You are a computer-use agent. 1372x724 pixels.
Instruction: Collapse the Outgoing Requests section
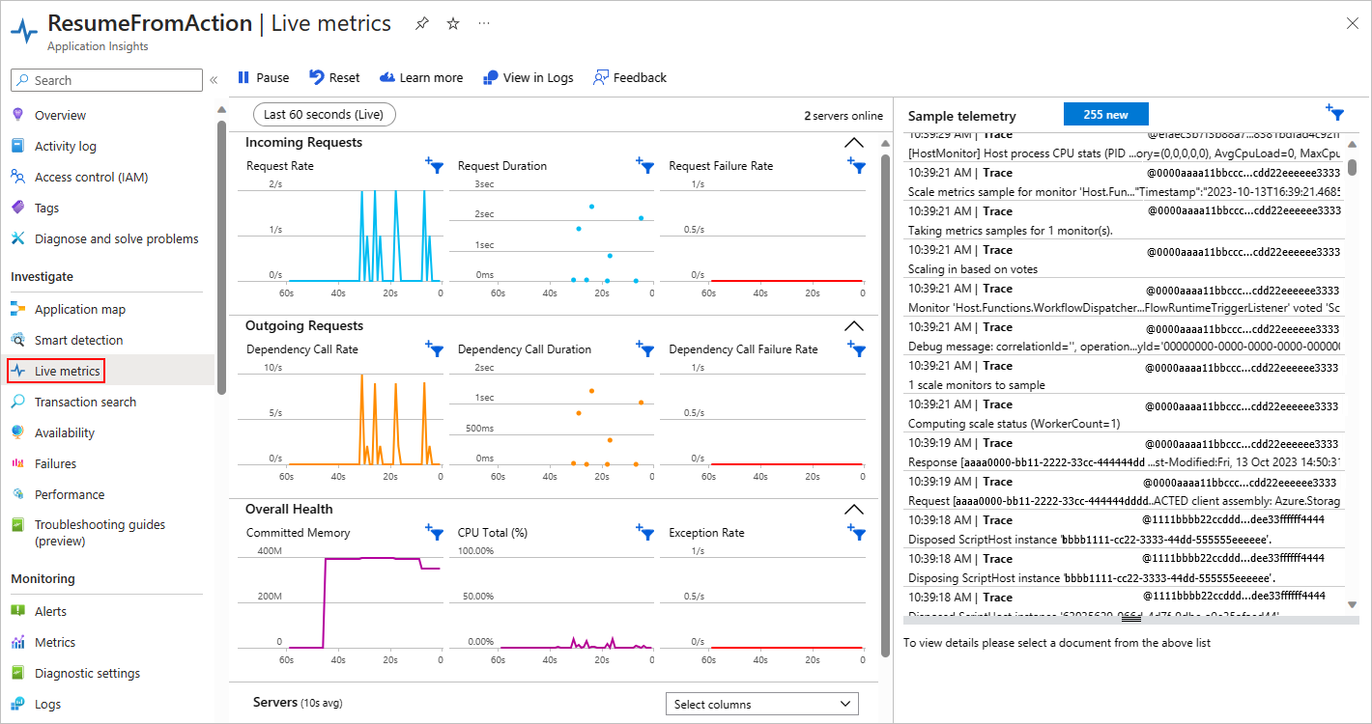tap(854, 326)
